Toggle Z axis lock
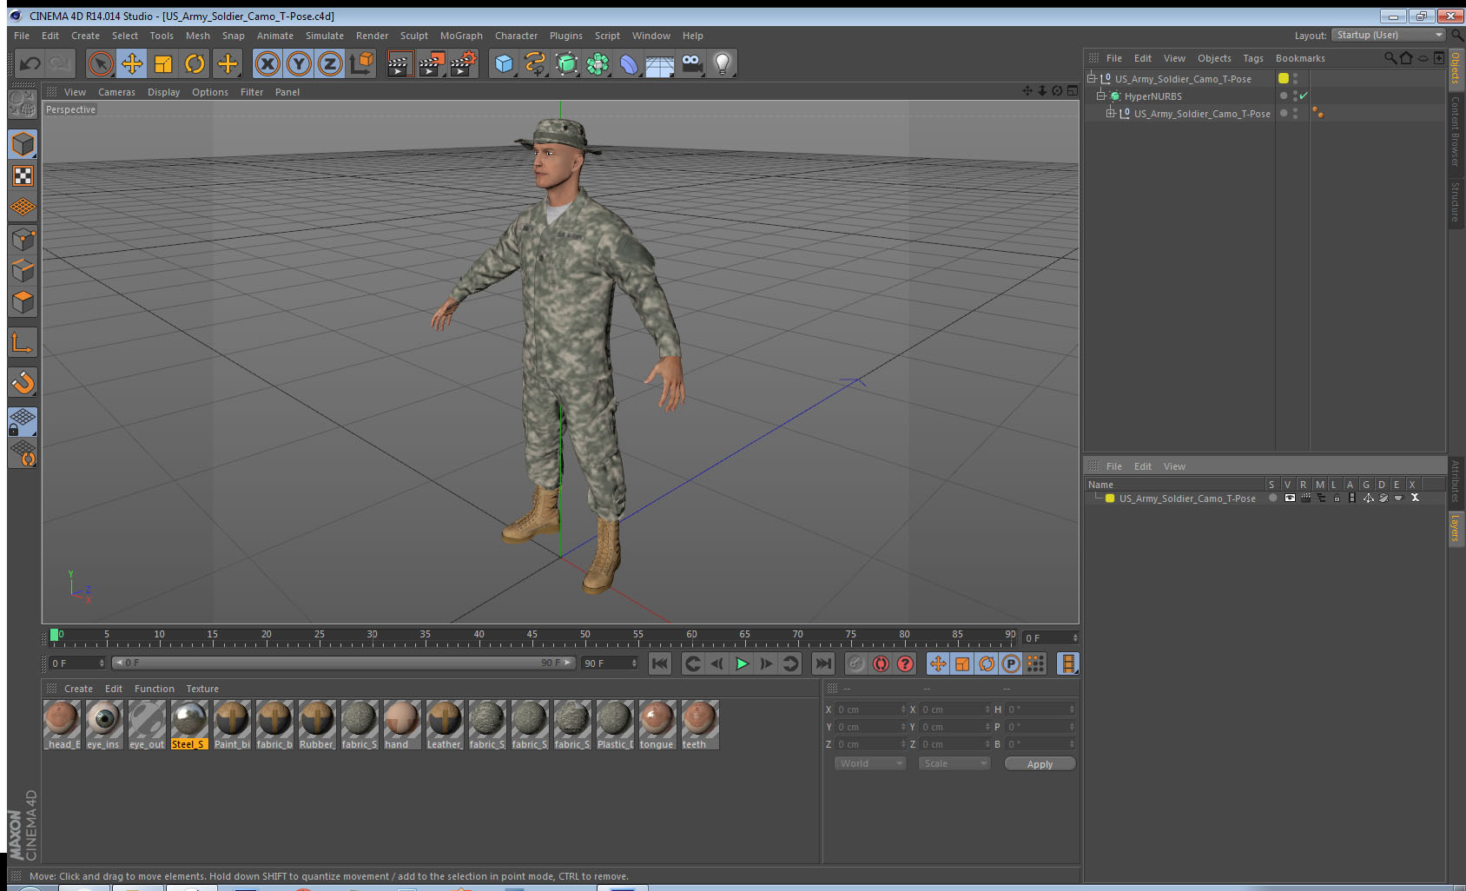The image size is (1466, 891). click(330, 63)
